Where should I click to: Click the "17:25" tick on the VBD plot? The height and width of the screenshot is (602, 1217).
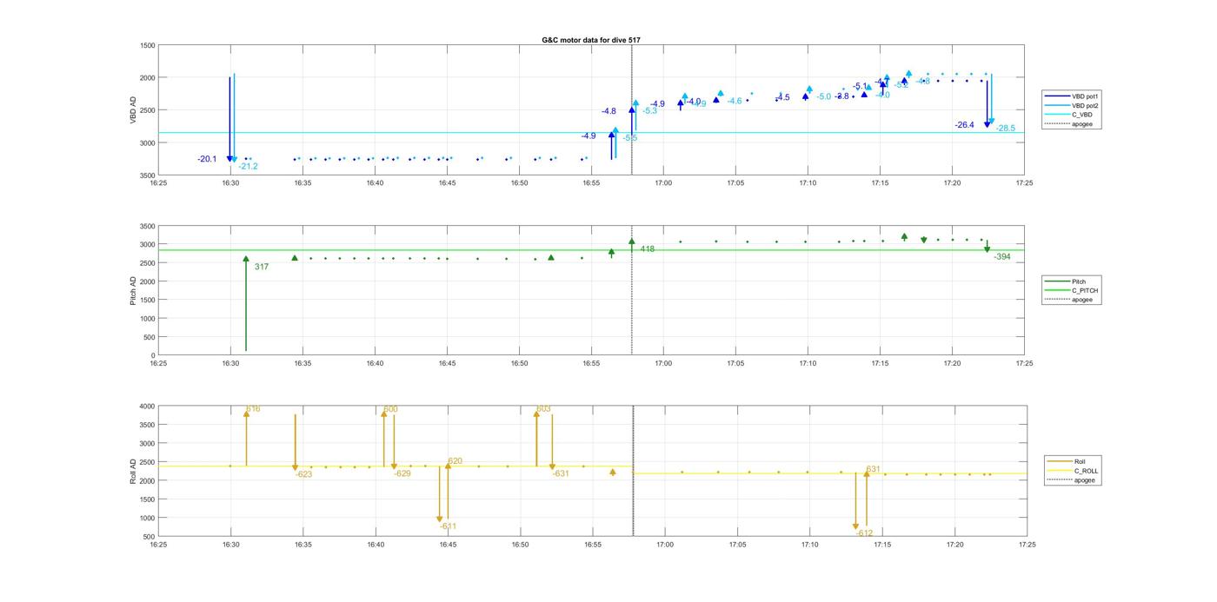click(1024, 183)
